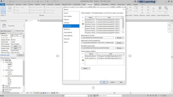
Task: Click the Revit 'R' application logo
Action: 1,1
